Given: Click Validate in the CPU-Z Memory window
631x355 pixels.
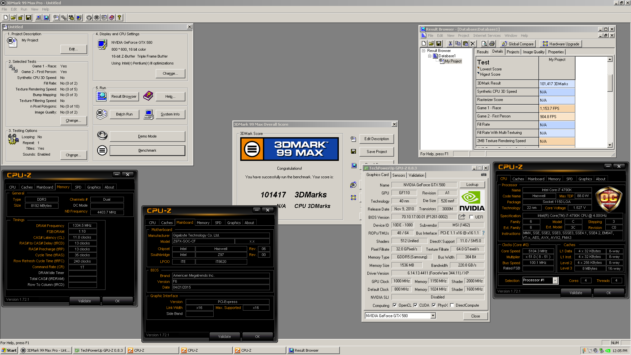Looking at the screenshot, I should click(x=84, y=301).
